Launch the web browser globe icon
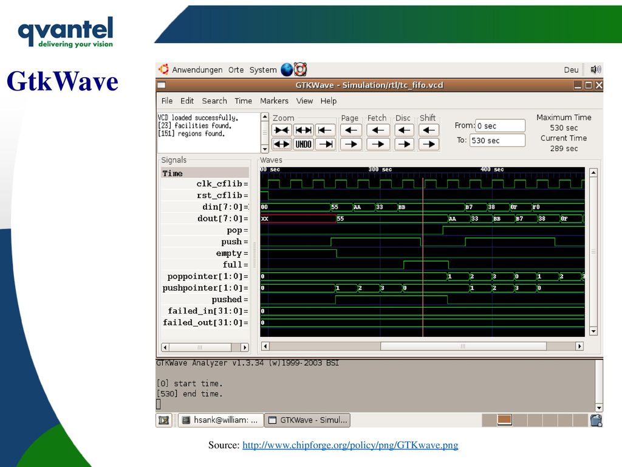Screen dimensions: 622x467 [287, 70]
